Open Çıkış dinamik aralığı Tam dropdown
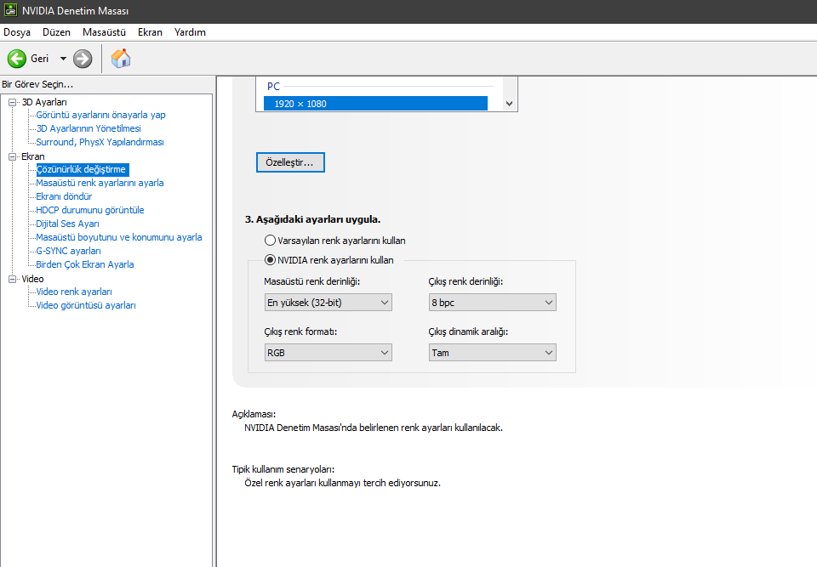 click(x=493, y=353)
